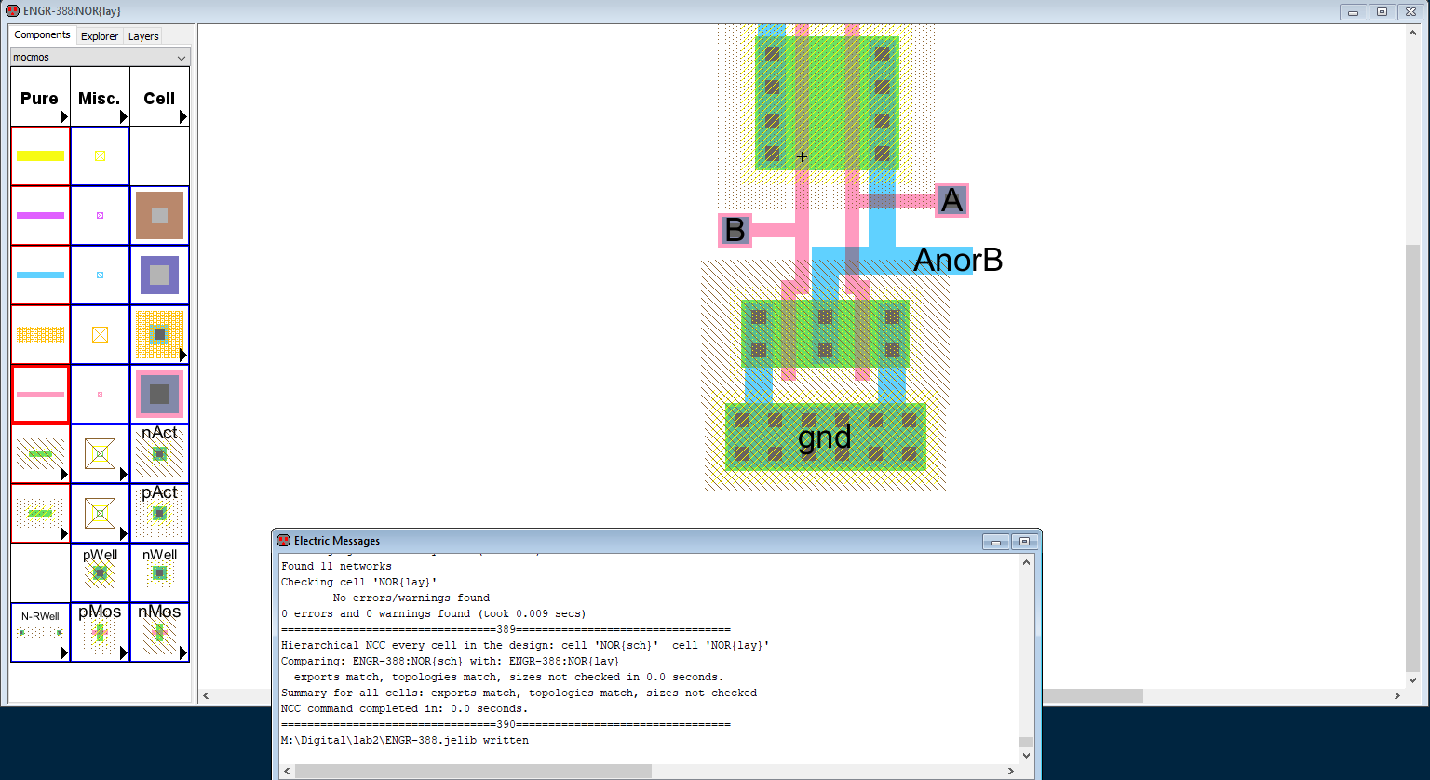Screen dimensions: 1430x780
Task: Select the nWell node
Action: (159, 572)
